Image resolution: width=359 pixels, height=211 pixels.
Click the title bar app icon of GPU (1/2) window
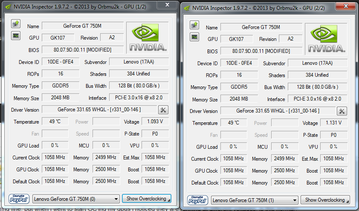[8, 7]
